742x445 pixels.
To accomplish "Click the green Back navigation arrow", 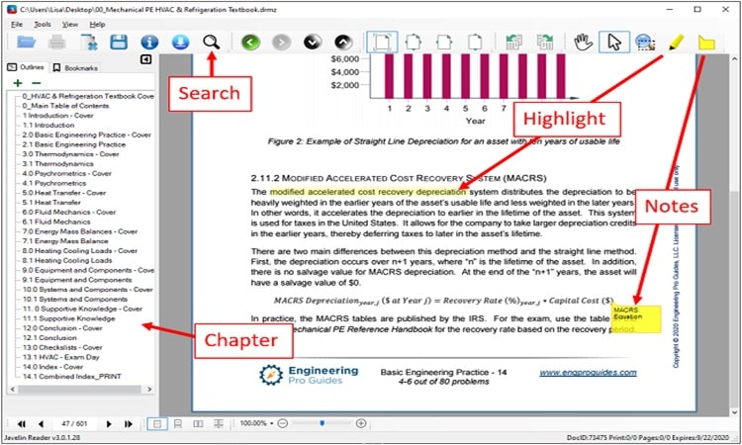I will tap(249, 43).
